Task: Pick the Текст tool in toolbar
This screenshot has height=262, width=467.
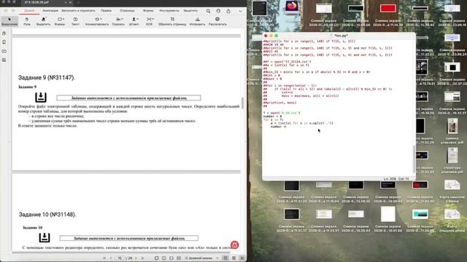Action: [x=75, y=21]
